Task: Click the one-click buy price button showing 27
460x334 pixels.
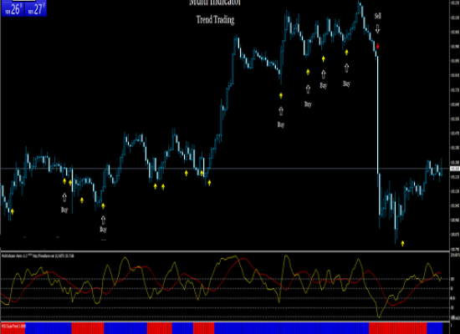Action: pos(35,8)
